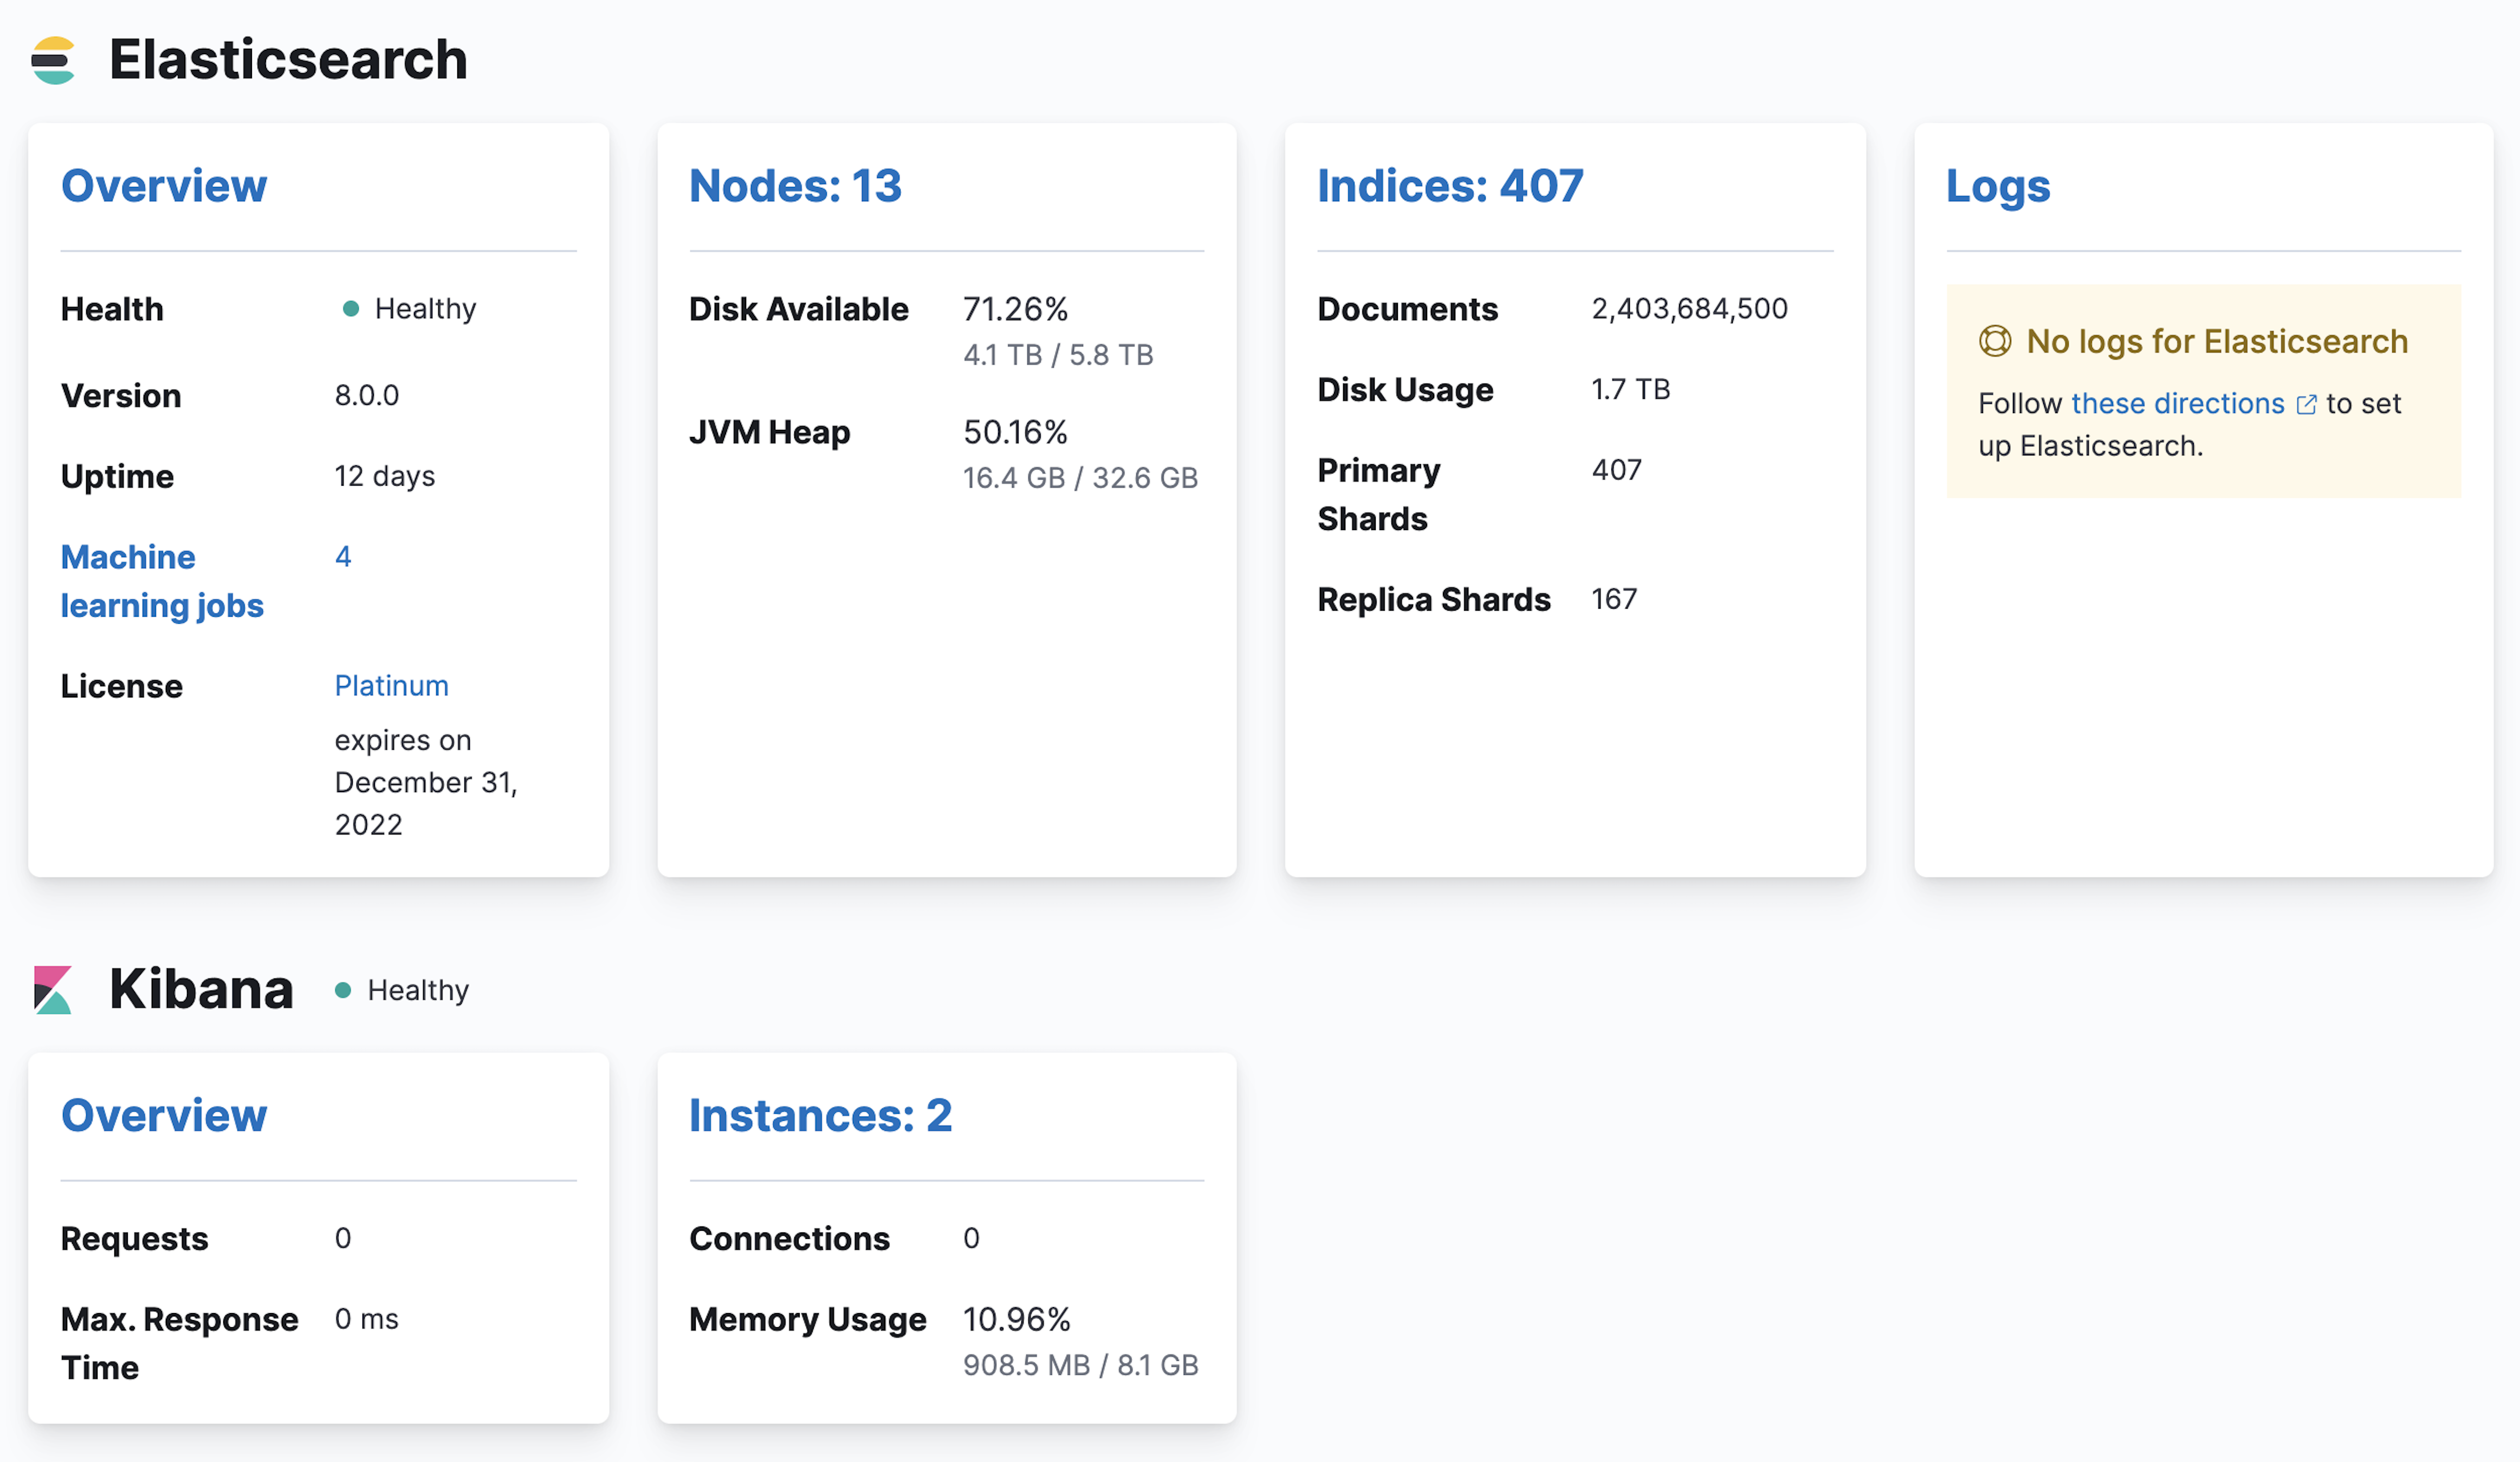Click the Disk Available percentage

pyautogui.click(x=1015, y=309)
